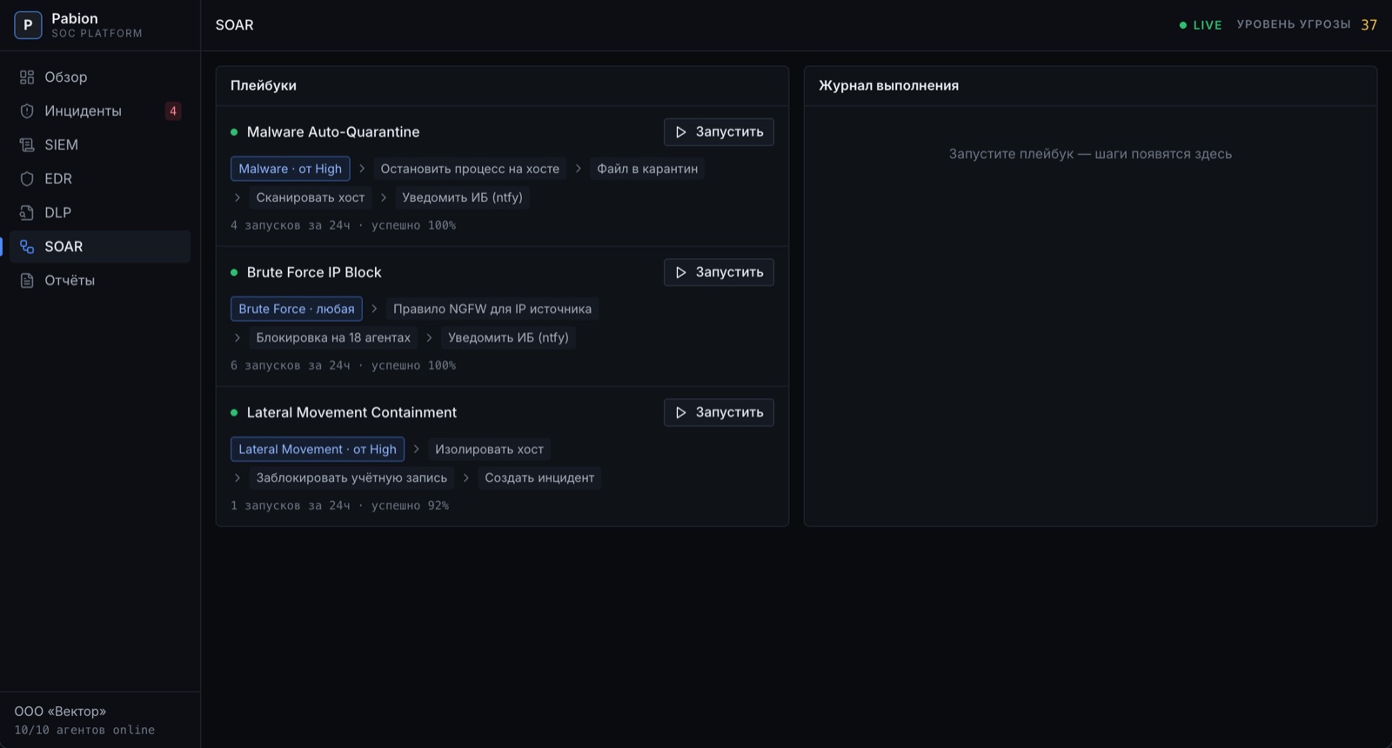Screen dimensions: 1392x748
Task: Click step Остановить процесс на хосте
Action: [470, 169]
